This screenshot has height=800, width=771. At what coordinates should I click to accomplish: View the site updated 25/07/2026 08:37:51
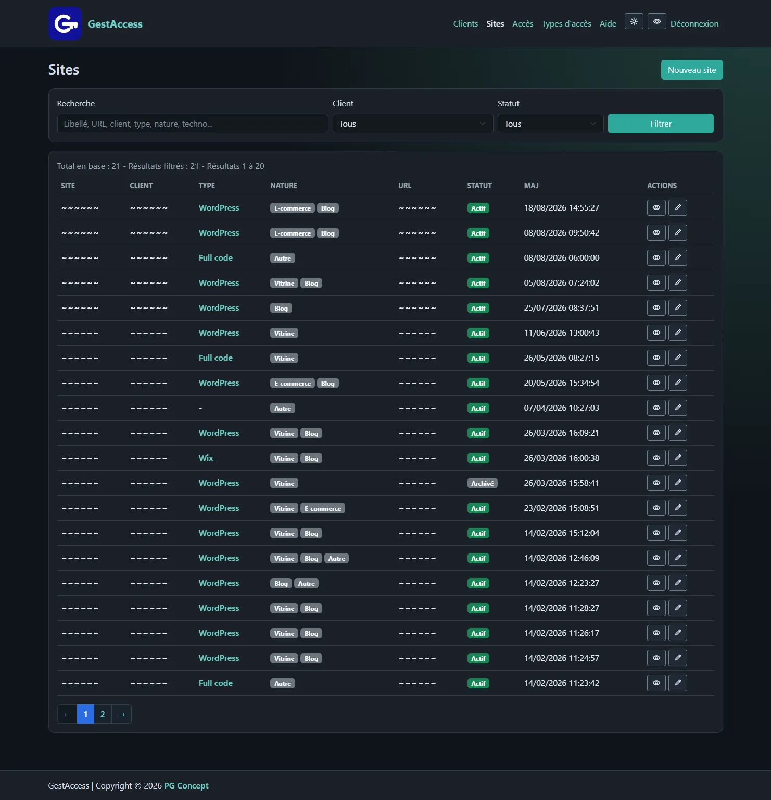coord(656,307)
